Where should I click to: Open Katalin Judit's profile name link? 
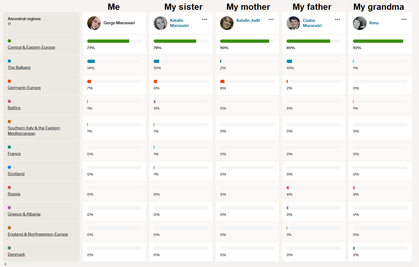[248, 20]
